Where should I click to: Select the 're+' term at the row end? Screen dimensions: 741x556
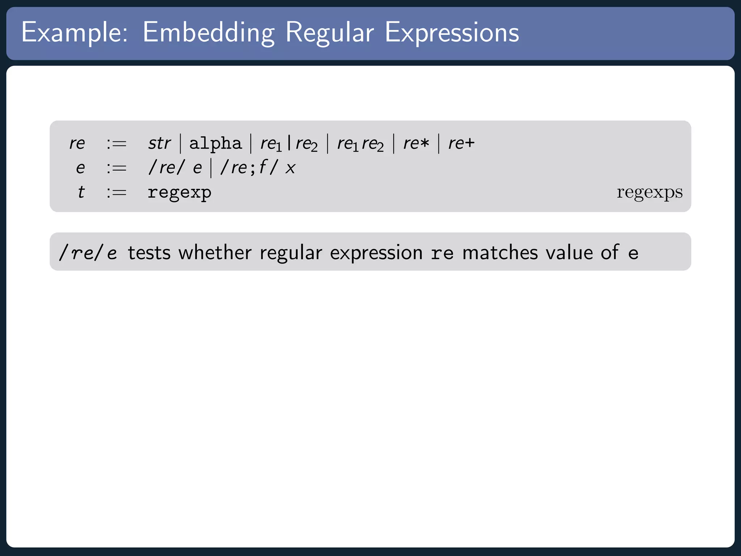click(461, 144)
